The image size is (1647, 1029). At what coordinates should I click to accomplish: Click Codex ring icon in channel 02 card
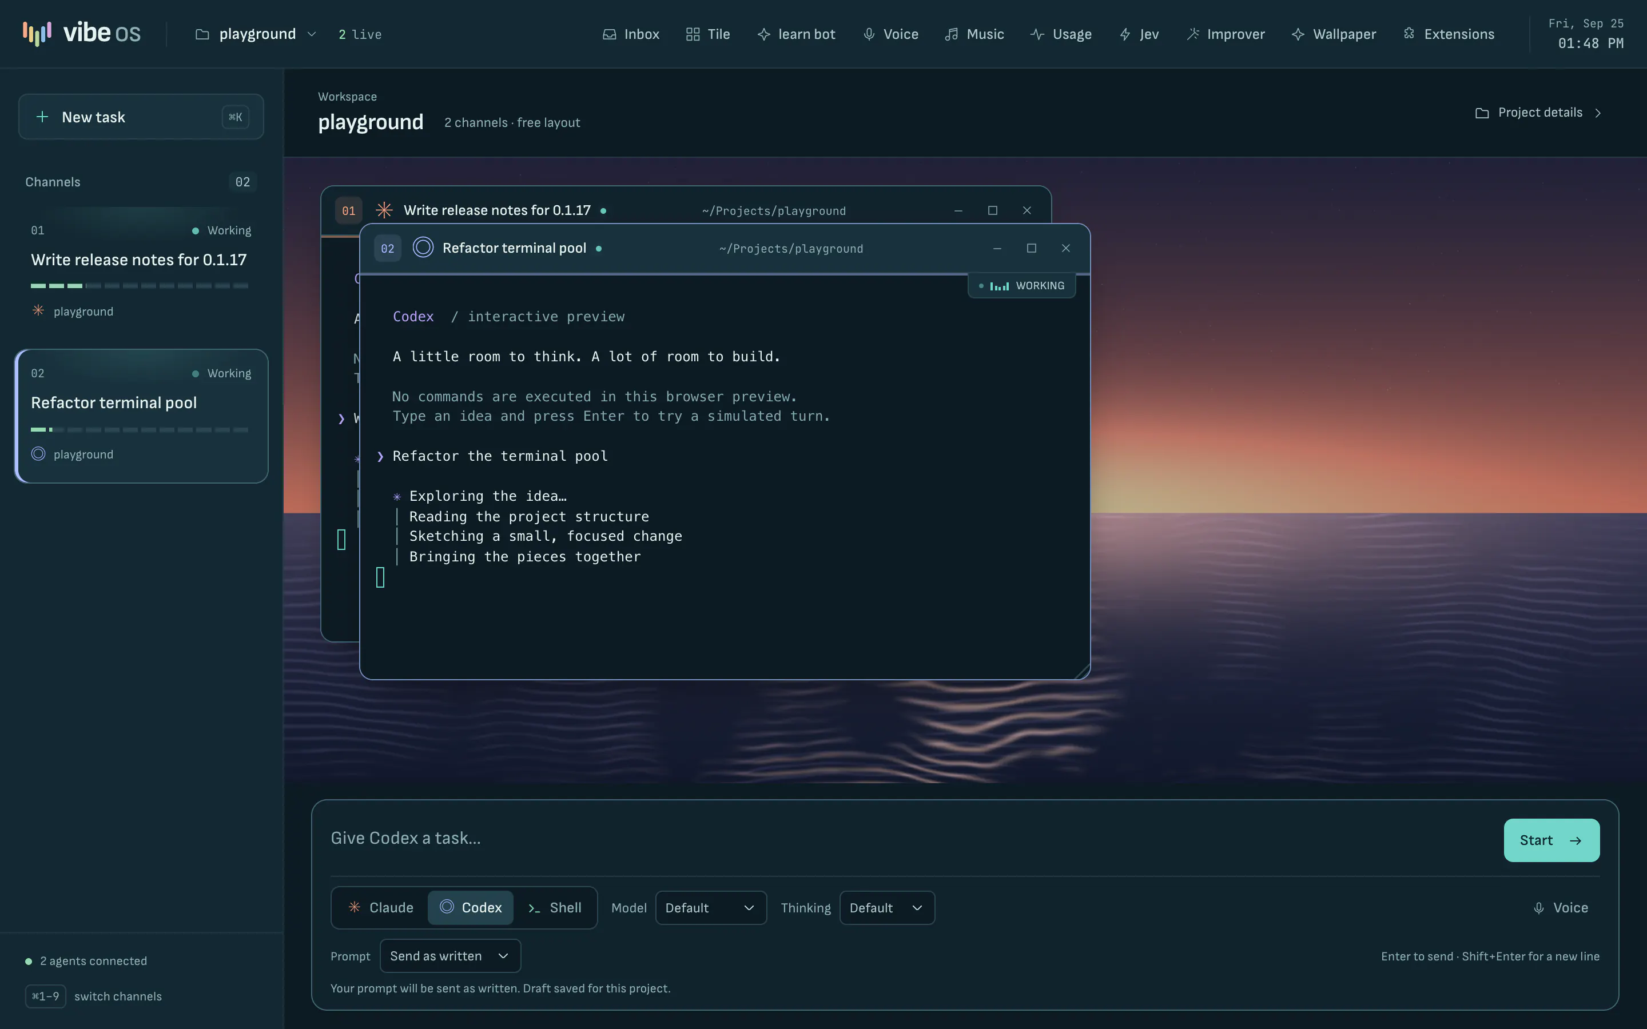38,453
